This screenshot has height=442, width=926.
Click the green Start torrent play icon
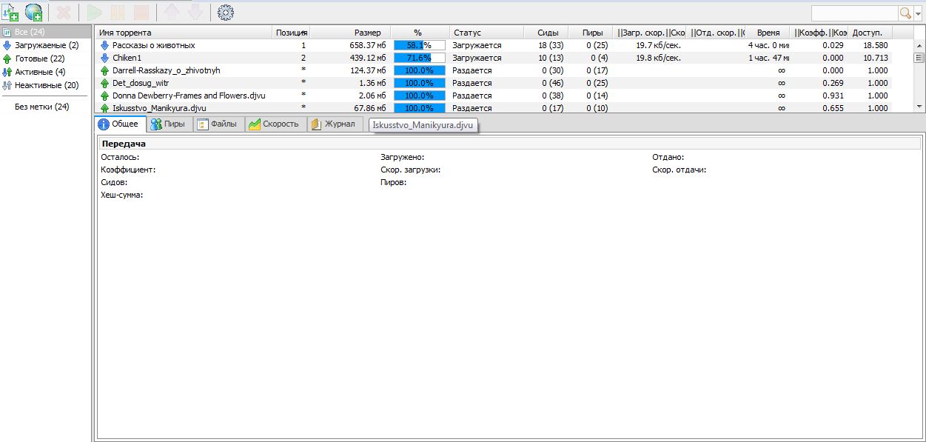click(94, 13)
